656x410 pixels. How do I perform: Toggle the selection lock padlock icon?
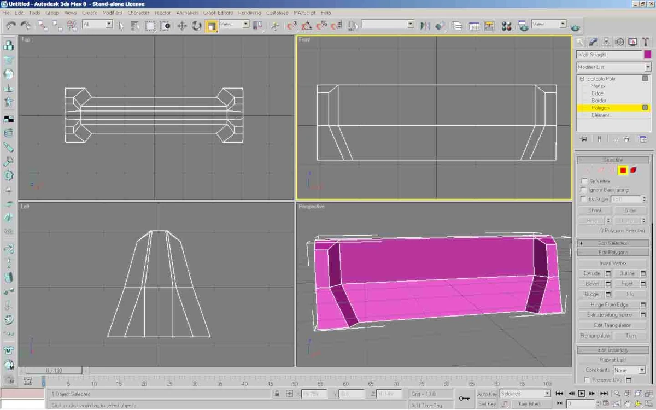tap(277, 394)
